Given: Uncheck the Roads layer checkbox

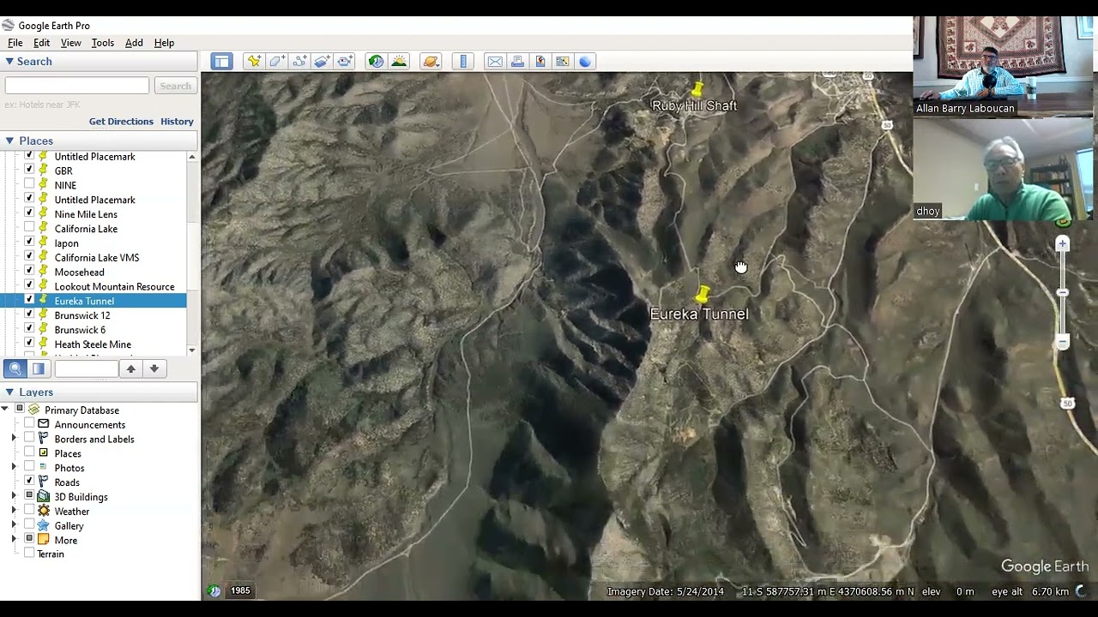Looking at the screenshot, I should 29,482.
